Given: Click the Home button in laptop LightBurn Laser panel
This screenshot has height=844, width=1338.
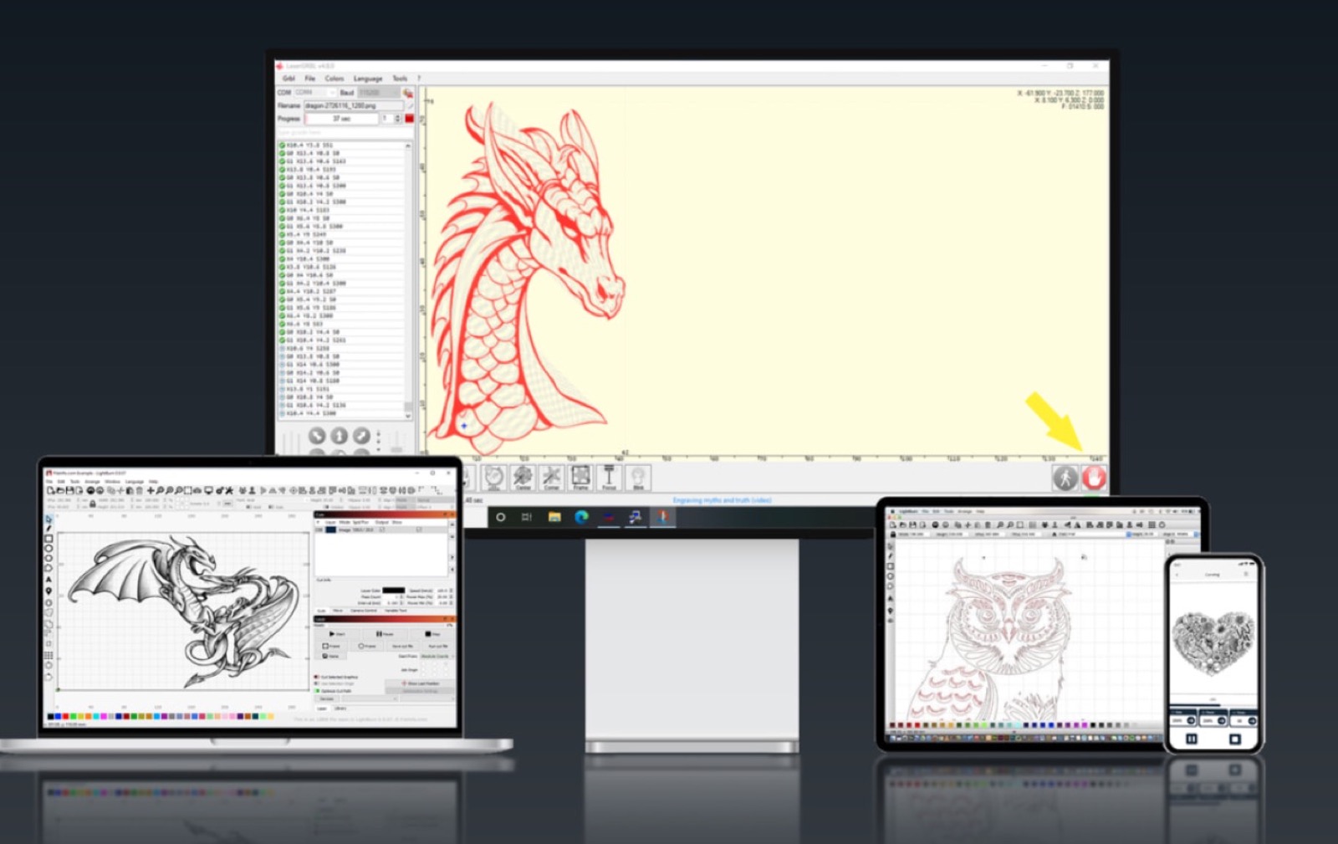Looking at the screenshot, I should (x=331, y=656).
